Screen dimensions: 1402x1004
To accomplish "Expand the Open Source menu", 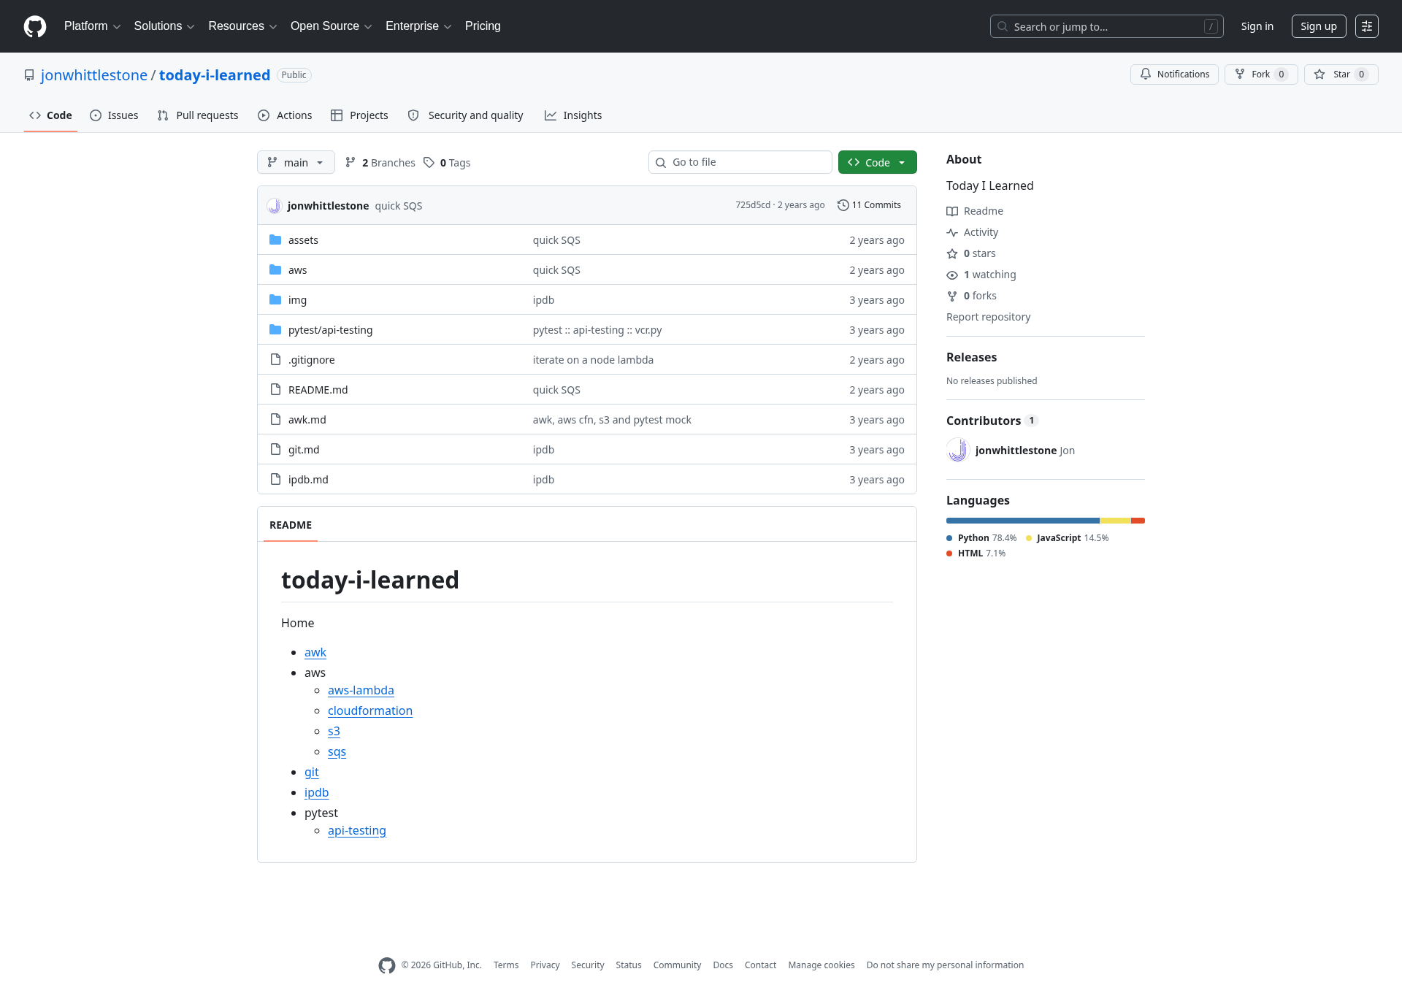I will (331, 26).
